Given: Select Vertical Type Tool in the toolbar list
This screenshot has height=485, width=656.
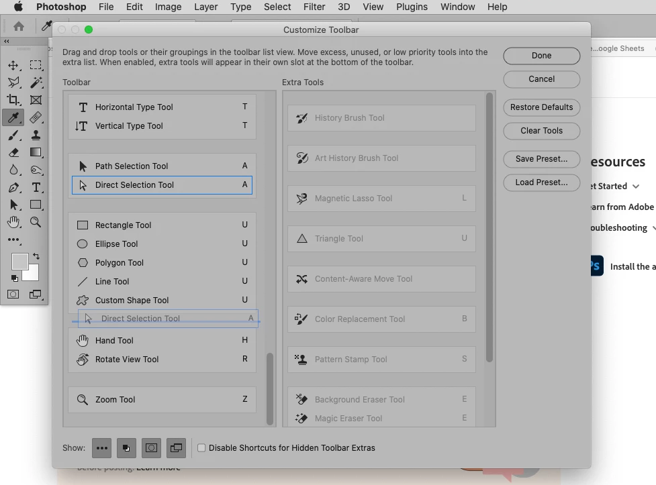Looking at the screenshot, I should tap(162, 126).
